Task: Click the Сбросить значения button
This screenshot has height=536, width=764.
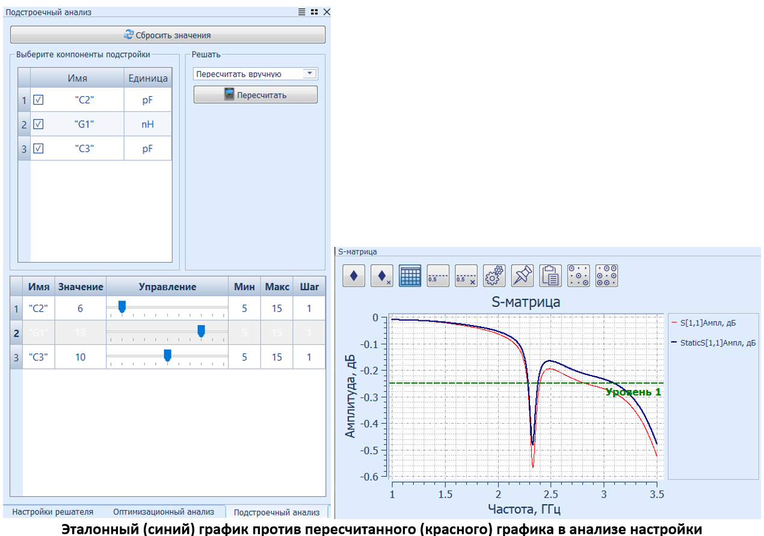Action: [x=168, y=35]
